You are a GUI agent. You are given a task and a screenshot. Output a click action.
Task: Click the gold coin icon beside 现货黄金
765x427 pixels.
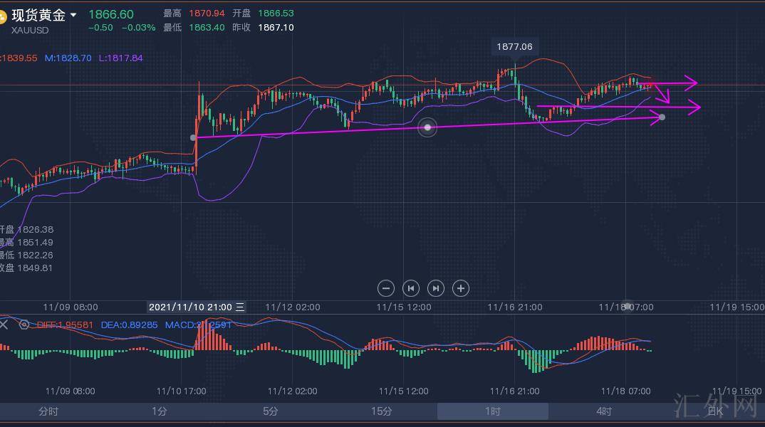tap(3, 16)
